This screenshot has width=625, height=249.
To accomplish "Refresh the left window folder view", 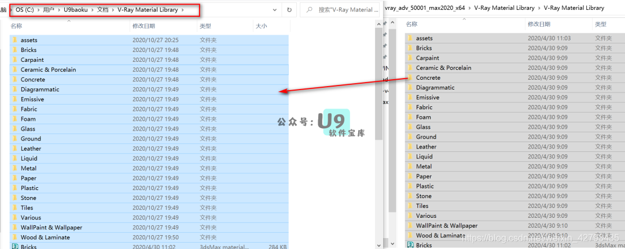I will point(289,10).
